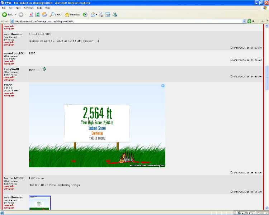Click the Mail toolbar icon
Viewport: 269px width, 215px height.
click(x=93, y=15)
